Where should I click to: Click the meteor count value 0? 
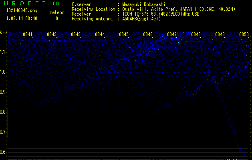[x=57, y=18]
